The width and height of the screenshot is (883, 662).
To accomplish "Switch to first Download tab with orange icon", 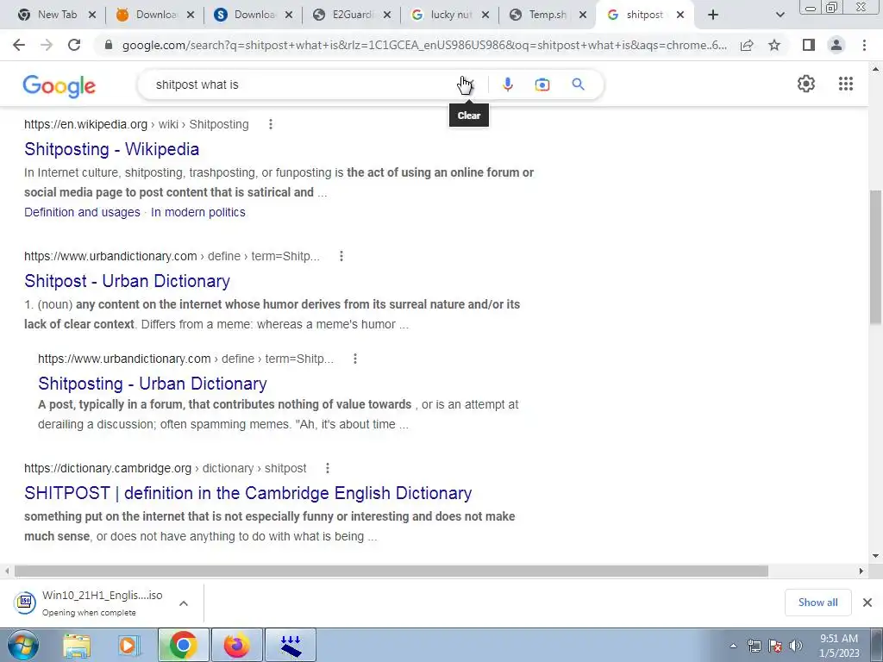I will click(x=157, y=15).
